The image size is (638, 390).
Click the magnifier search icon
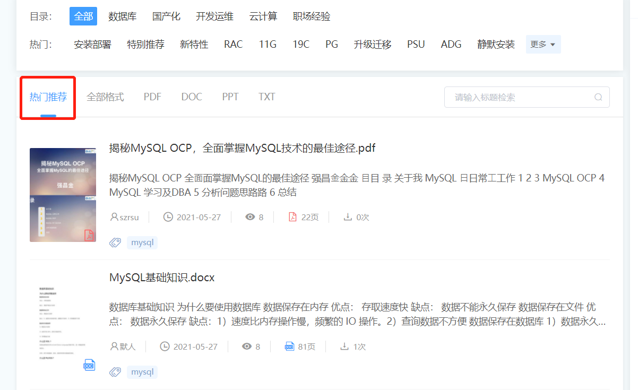pos(598,97)
